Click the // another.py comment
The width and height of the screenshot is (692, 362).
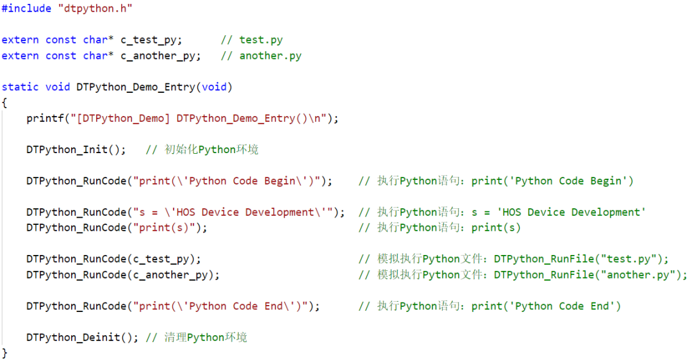[x=261, y=56]
